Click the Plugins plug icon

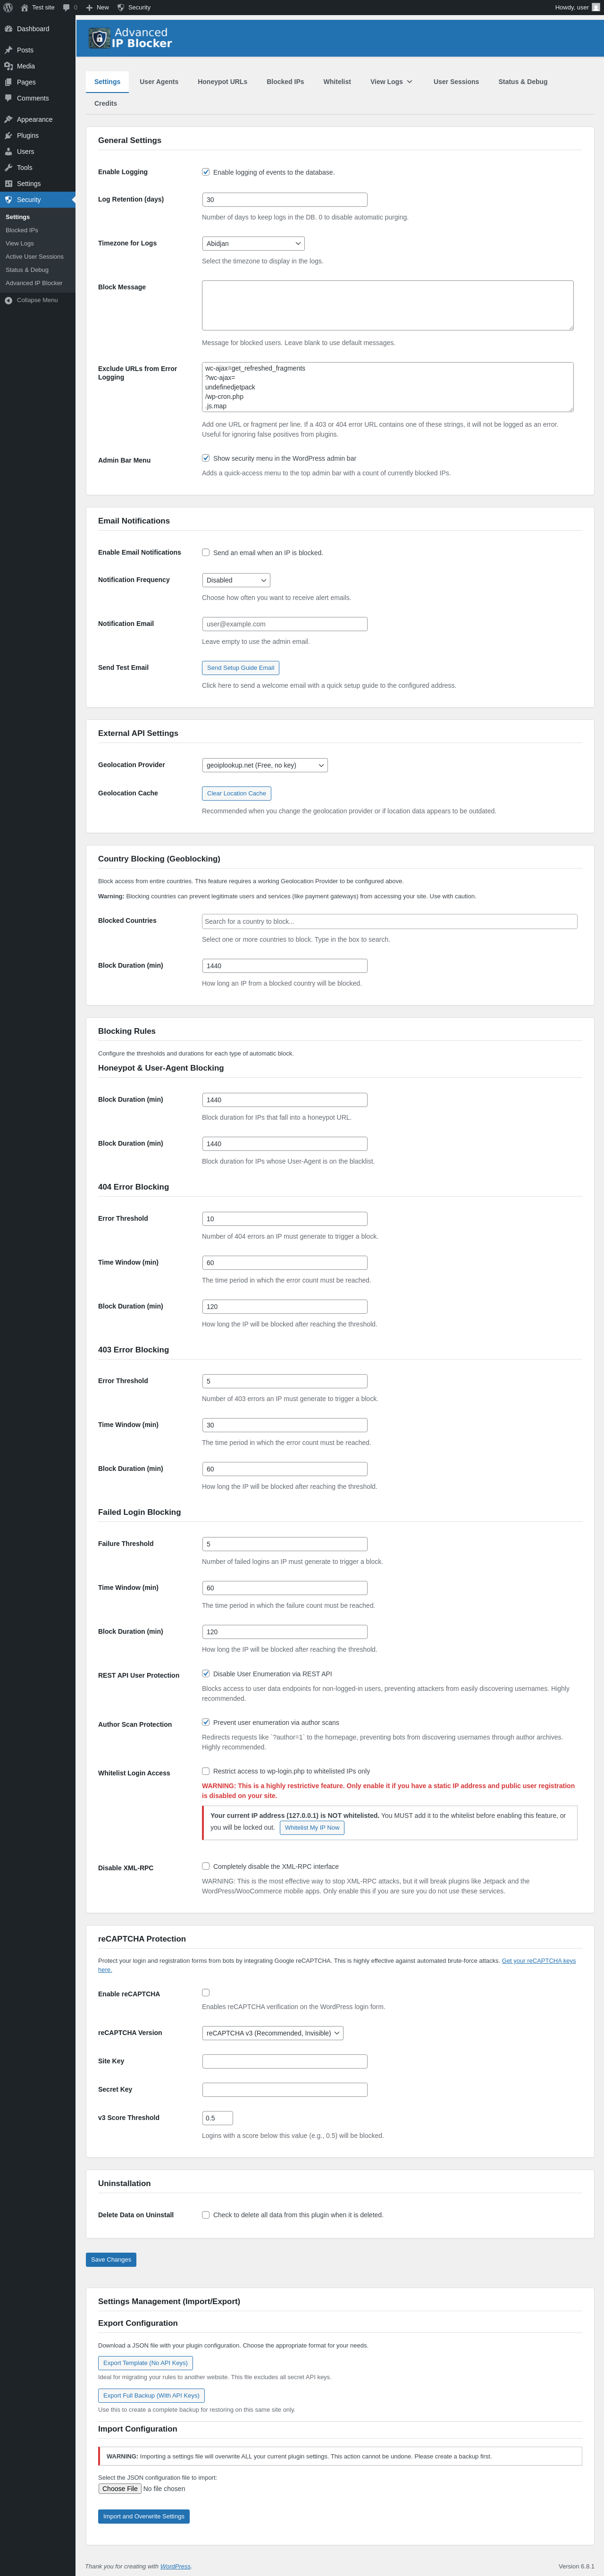[9, 135]
